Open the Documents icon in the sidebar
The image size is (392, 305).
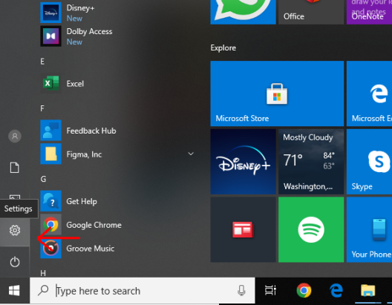pos(15,168)
